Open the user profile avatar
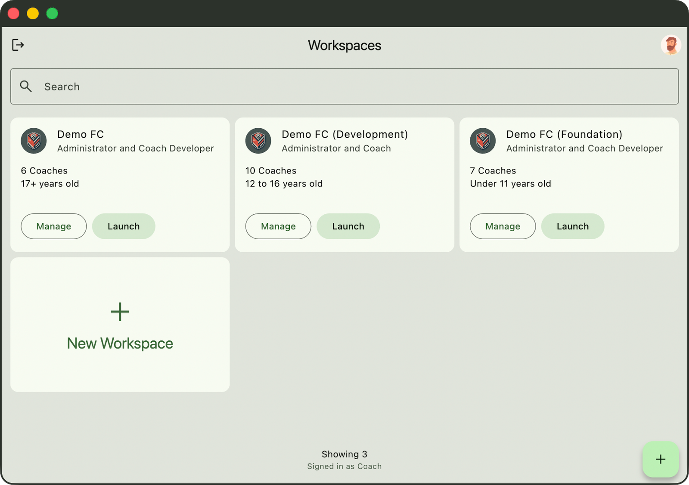The width and height of the screenshot is (689, 485). (x=670, y=45)
